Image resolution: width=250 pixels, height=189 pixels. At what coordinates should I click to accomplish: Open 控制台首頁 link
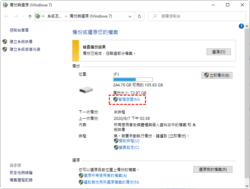click(19, 30)
